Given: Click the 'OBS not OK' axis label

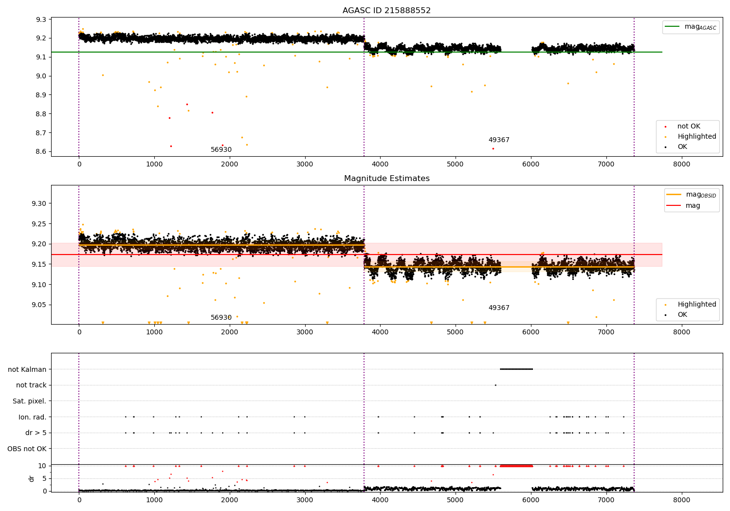Looking at the screenshot, I should click(27, 449).
